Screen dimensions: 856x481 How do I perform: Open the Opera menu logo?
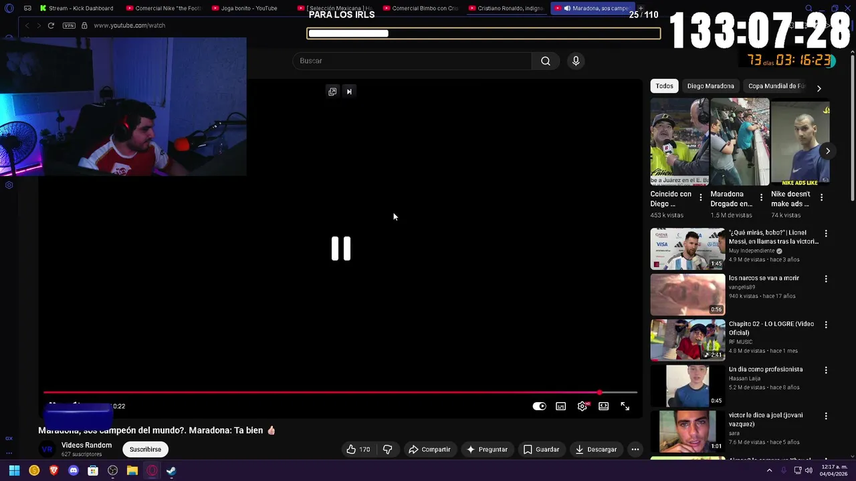pyautogui.click(x=9, y=8)
